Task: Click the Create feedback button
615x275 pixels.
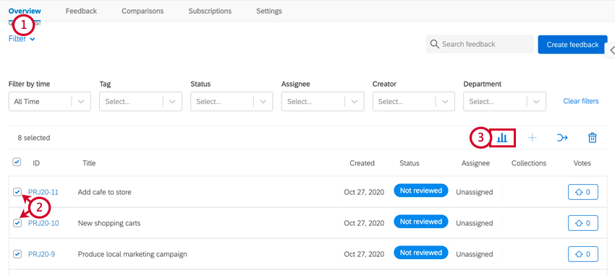Action: [572, 45]
